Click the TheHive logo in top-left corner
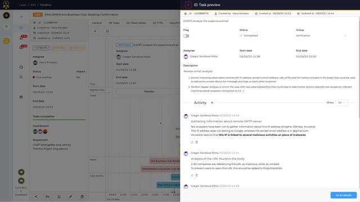The image size is (360, 202). tap(6, 4)
